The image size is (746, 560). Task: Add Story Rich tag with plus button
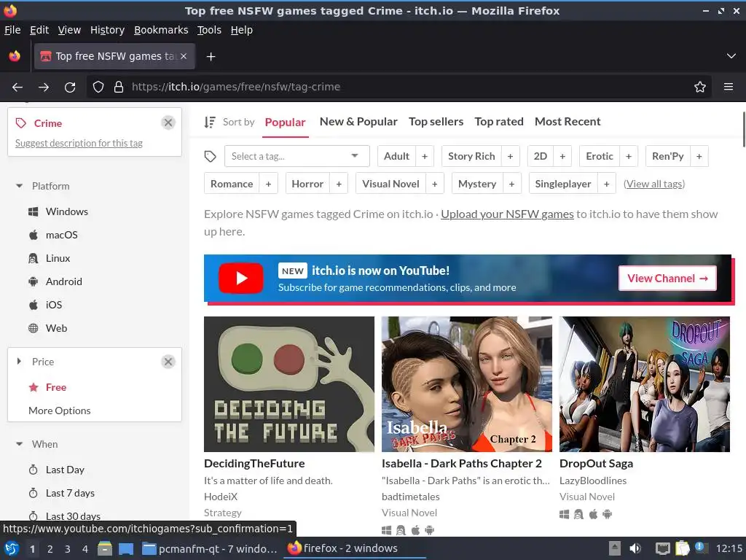(x=510, y=156)
